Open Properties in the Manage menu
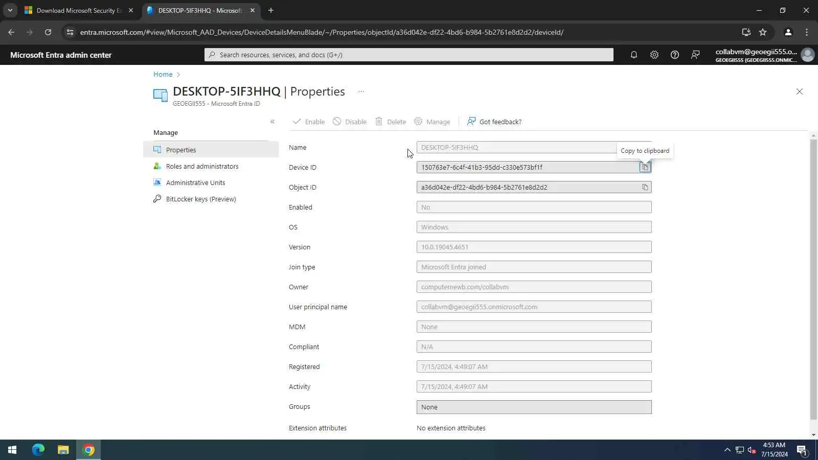The height and width of the screenshot is (460, 818). [211, 150]
